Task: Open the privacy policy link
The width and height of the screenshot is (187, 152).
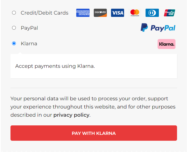Action: [71, 115]
